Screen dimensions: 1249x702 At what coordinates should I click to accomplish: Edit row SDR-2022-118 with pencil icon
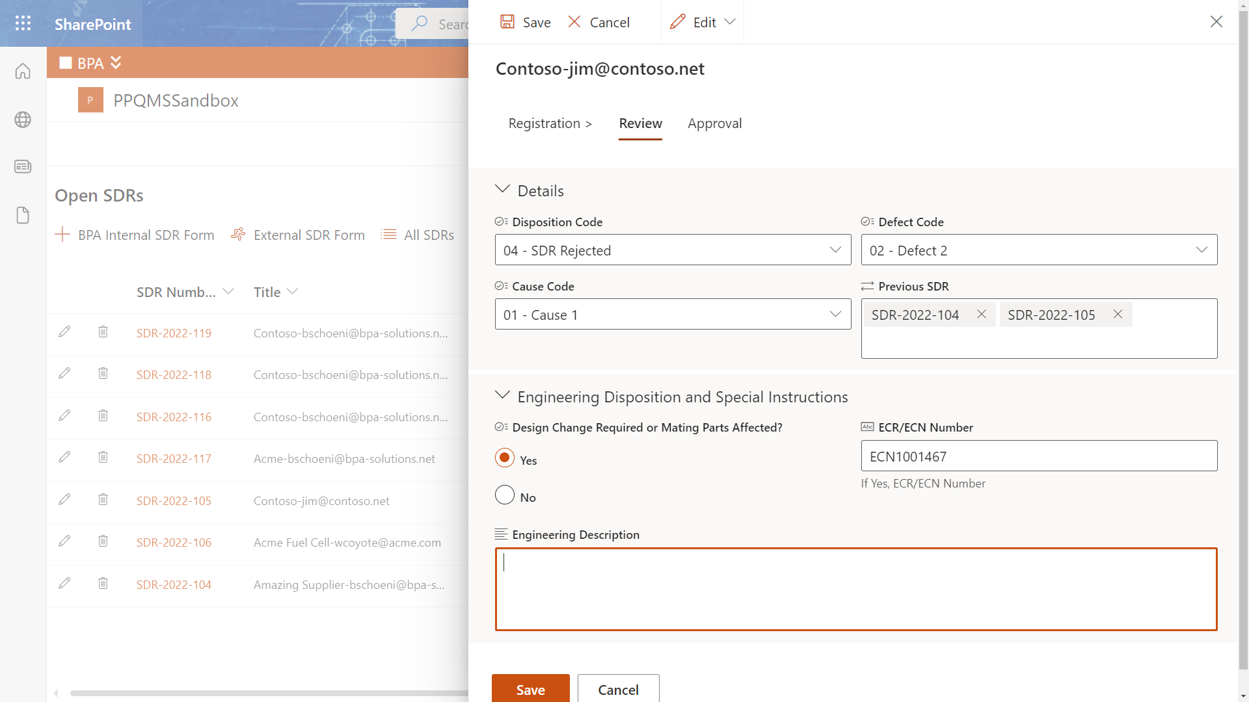coord(64,373)
